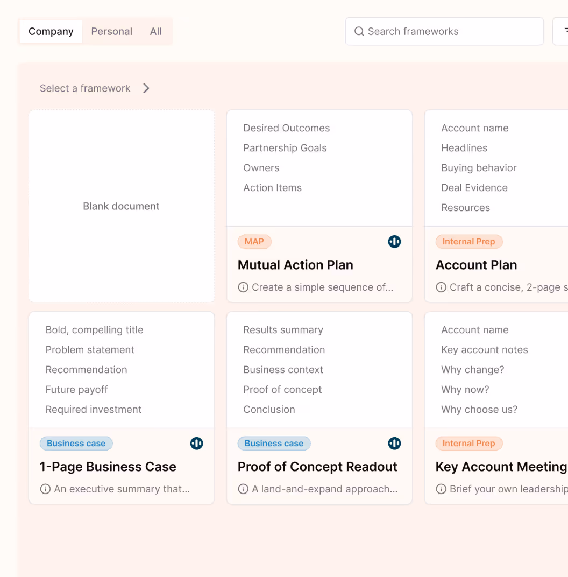Image resolution: width=568 pixels, height=577 pixels.
Task: Click Desired Outcomes in Mutual Action Plan preview
Action: pyautogui.click(x=286, y=128)
